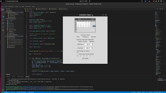The width and height of the screenshot is (166, 93).
Task: Click next year arrow after 2023
Action: (x=95, y=19)
